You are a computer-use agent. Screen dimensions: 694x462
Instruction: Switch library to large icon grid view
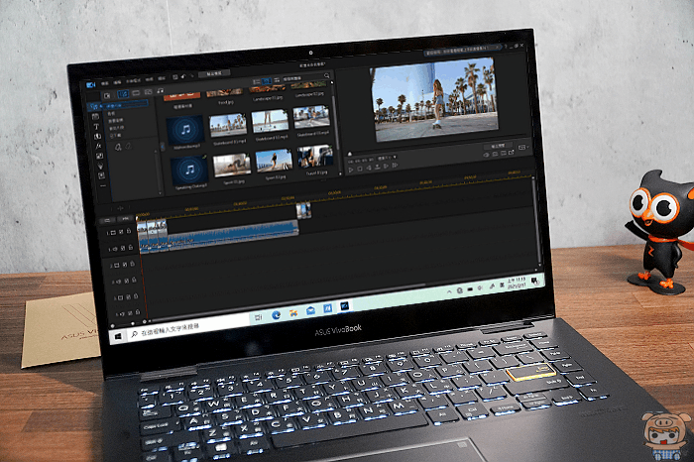267,81
